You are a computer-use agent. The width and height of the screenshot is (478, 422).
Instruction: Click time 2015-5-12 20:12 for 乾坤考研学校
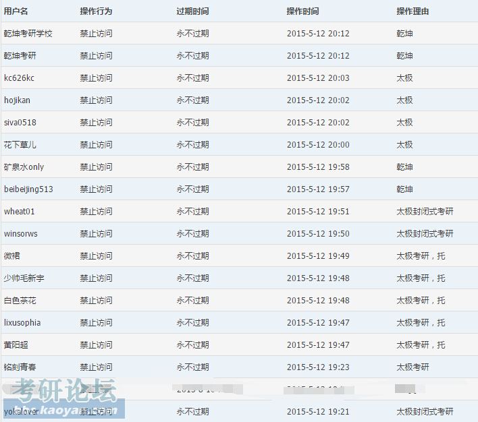[x=318, y=34]
